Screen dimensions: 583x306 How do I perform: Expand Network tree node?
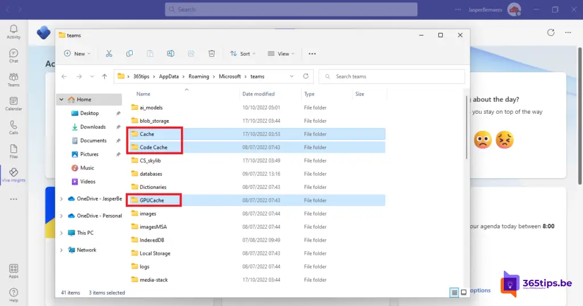click(x=61, y=250)
